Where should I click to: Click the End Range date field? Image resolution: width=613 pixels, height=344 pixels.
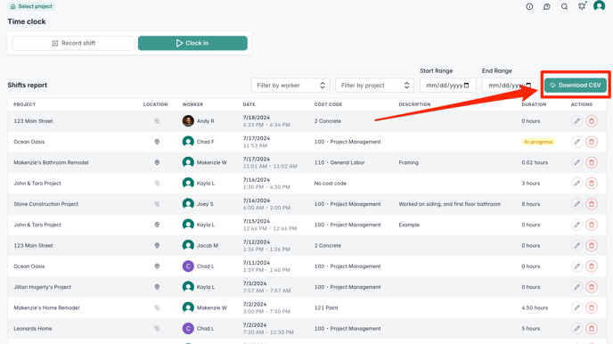point(510,86)
